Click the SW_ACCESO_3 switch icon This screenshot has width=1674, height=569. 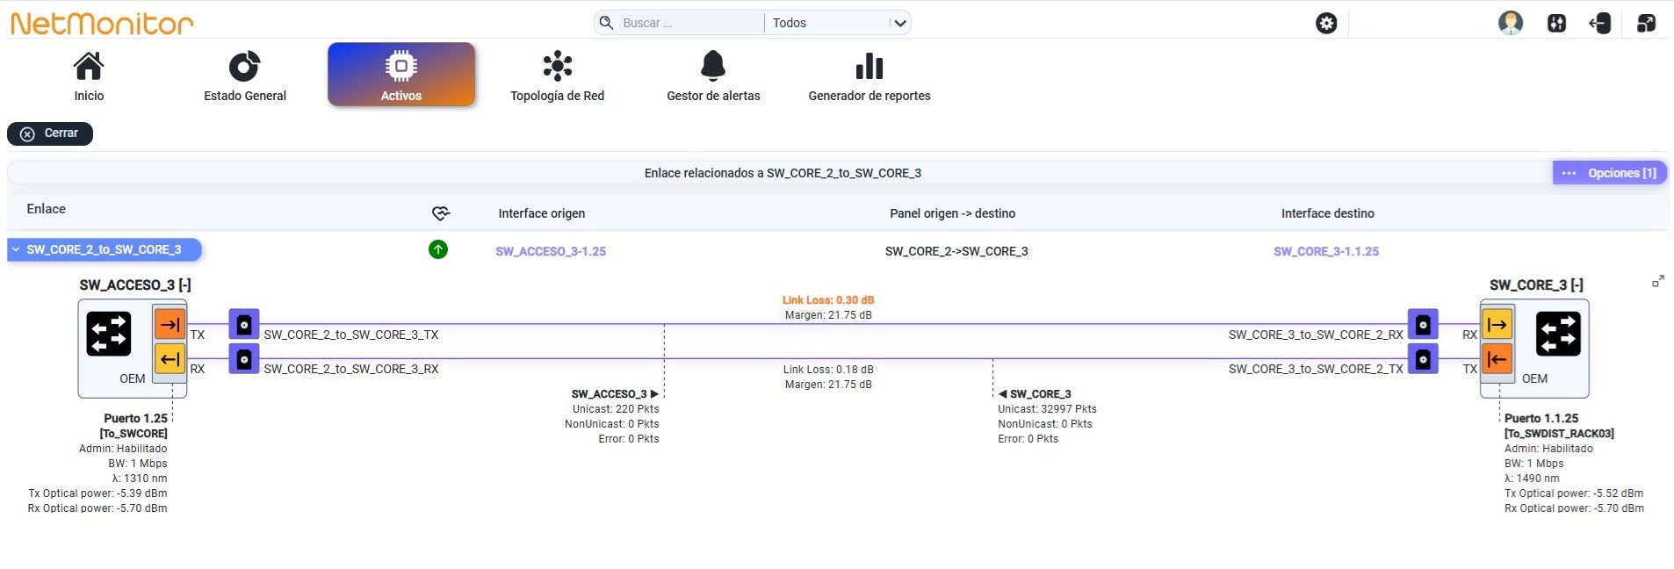[109, 335]
